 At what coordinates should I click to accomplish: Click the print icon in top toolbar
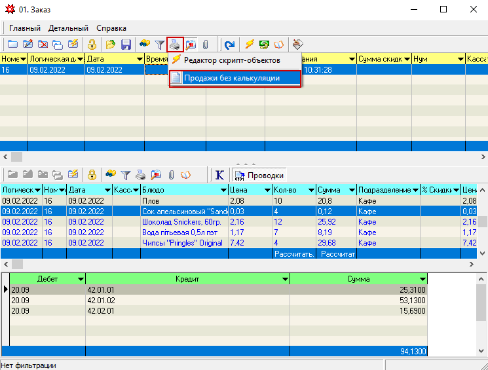(x=175, y=45)
